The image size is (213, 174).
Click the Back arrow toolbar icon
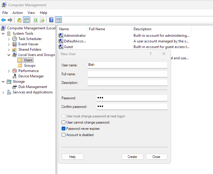pyautogui.click(x=3, y=20)
